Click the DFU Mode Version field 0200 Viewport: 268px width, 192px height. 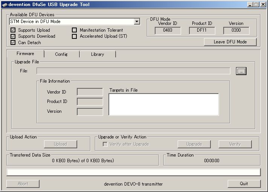pos(236,31)
